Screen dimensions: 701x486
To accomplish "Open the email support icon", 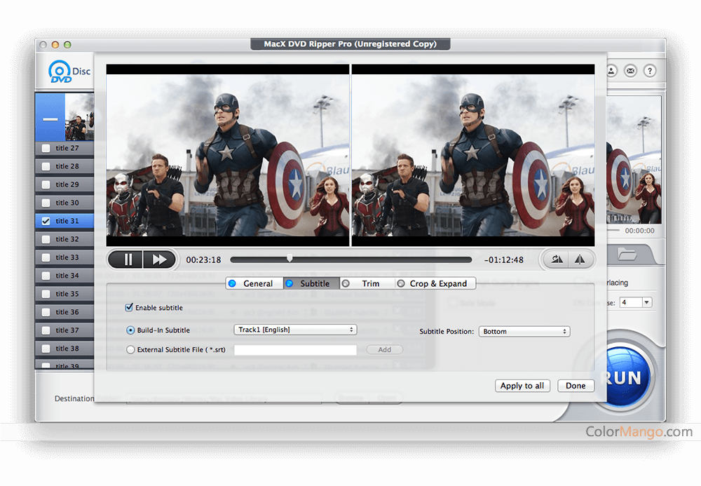I will [x=630, y=71].
